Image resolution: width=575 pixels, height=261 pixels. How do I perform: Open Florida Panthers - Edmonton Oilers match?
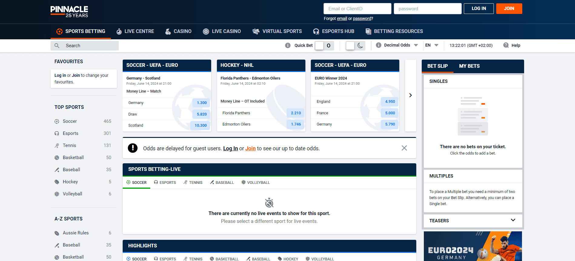pos(250,78)
